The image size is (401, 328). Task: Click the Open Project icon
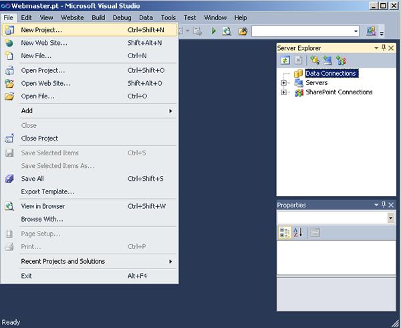pos(9,70)
